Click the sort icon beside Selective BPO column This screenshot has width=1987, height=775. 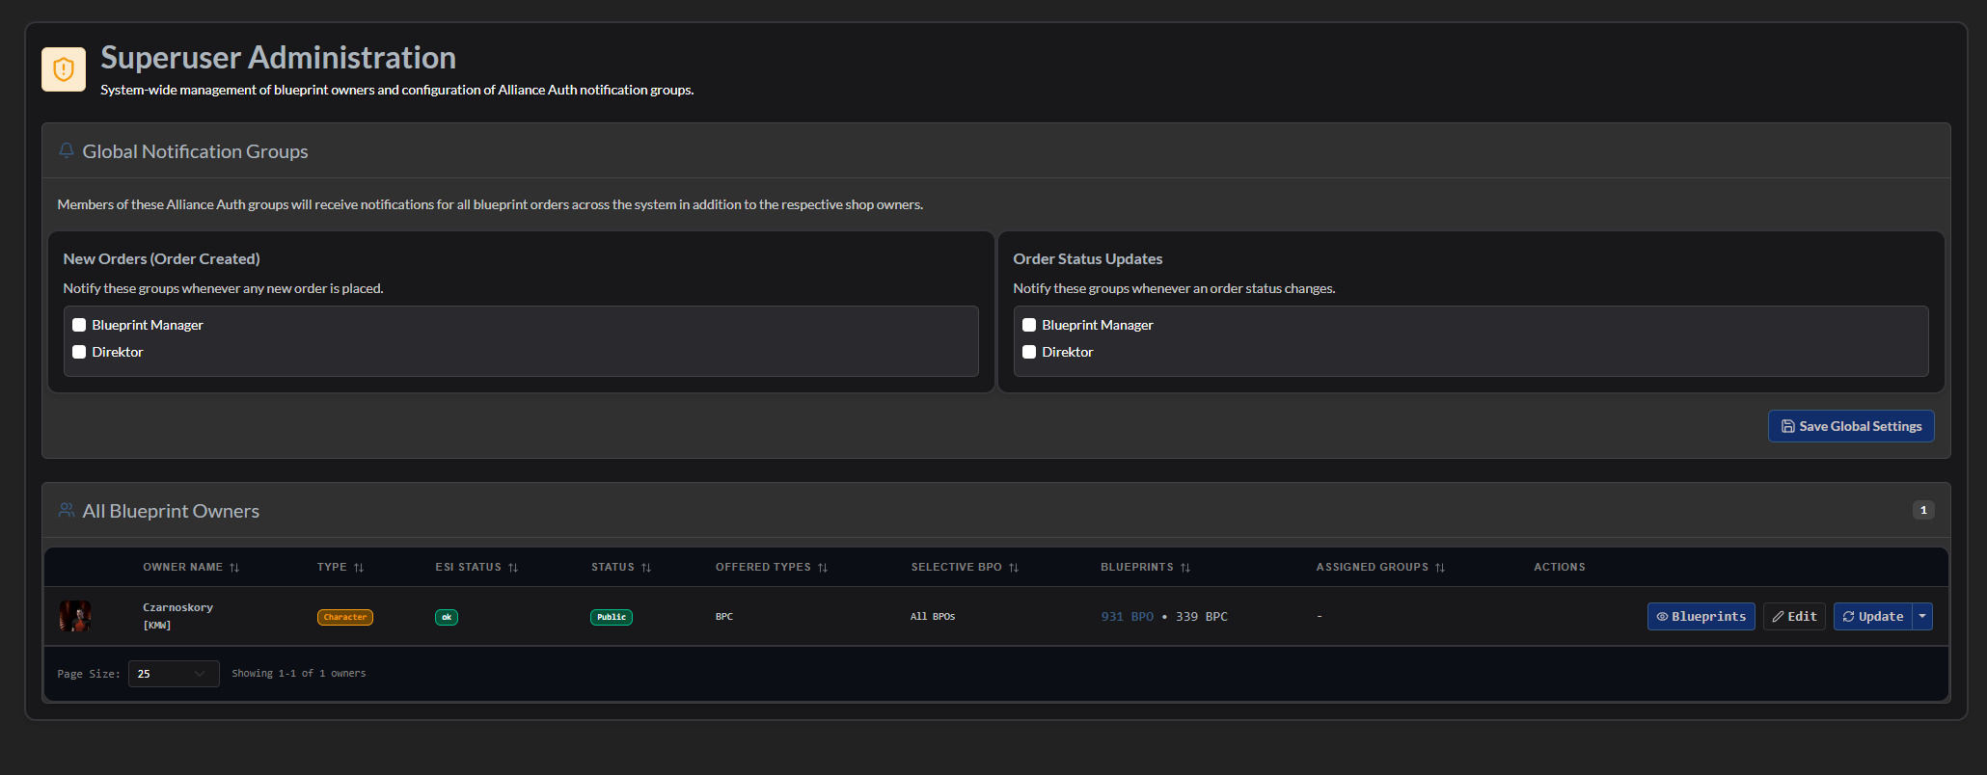pos(1014,568)
